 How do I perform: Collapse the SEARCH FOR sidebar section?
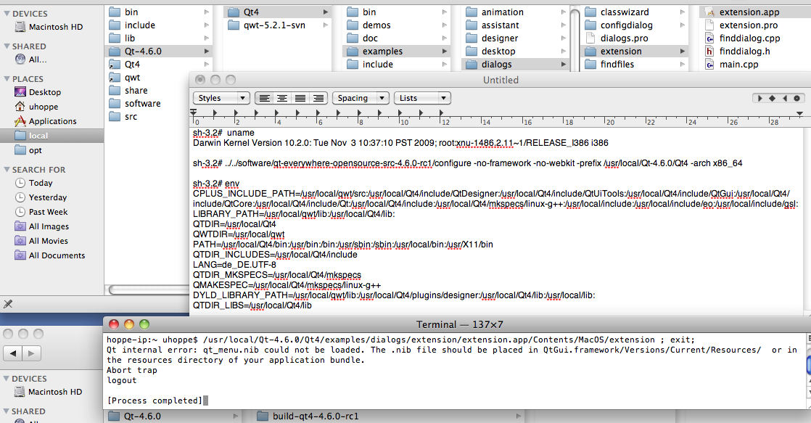(7, 169)
